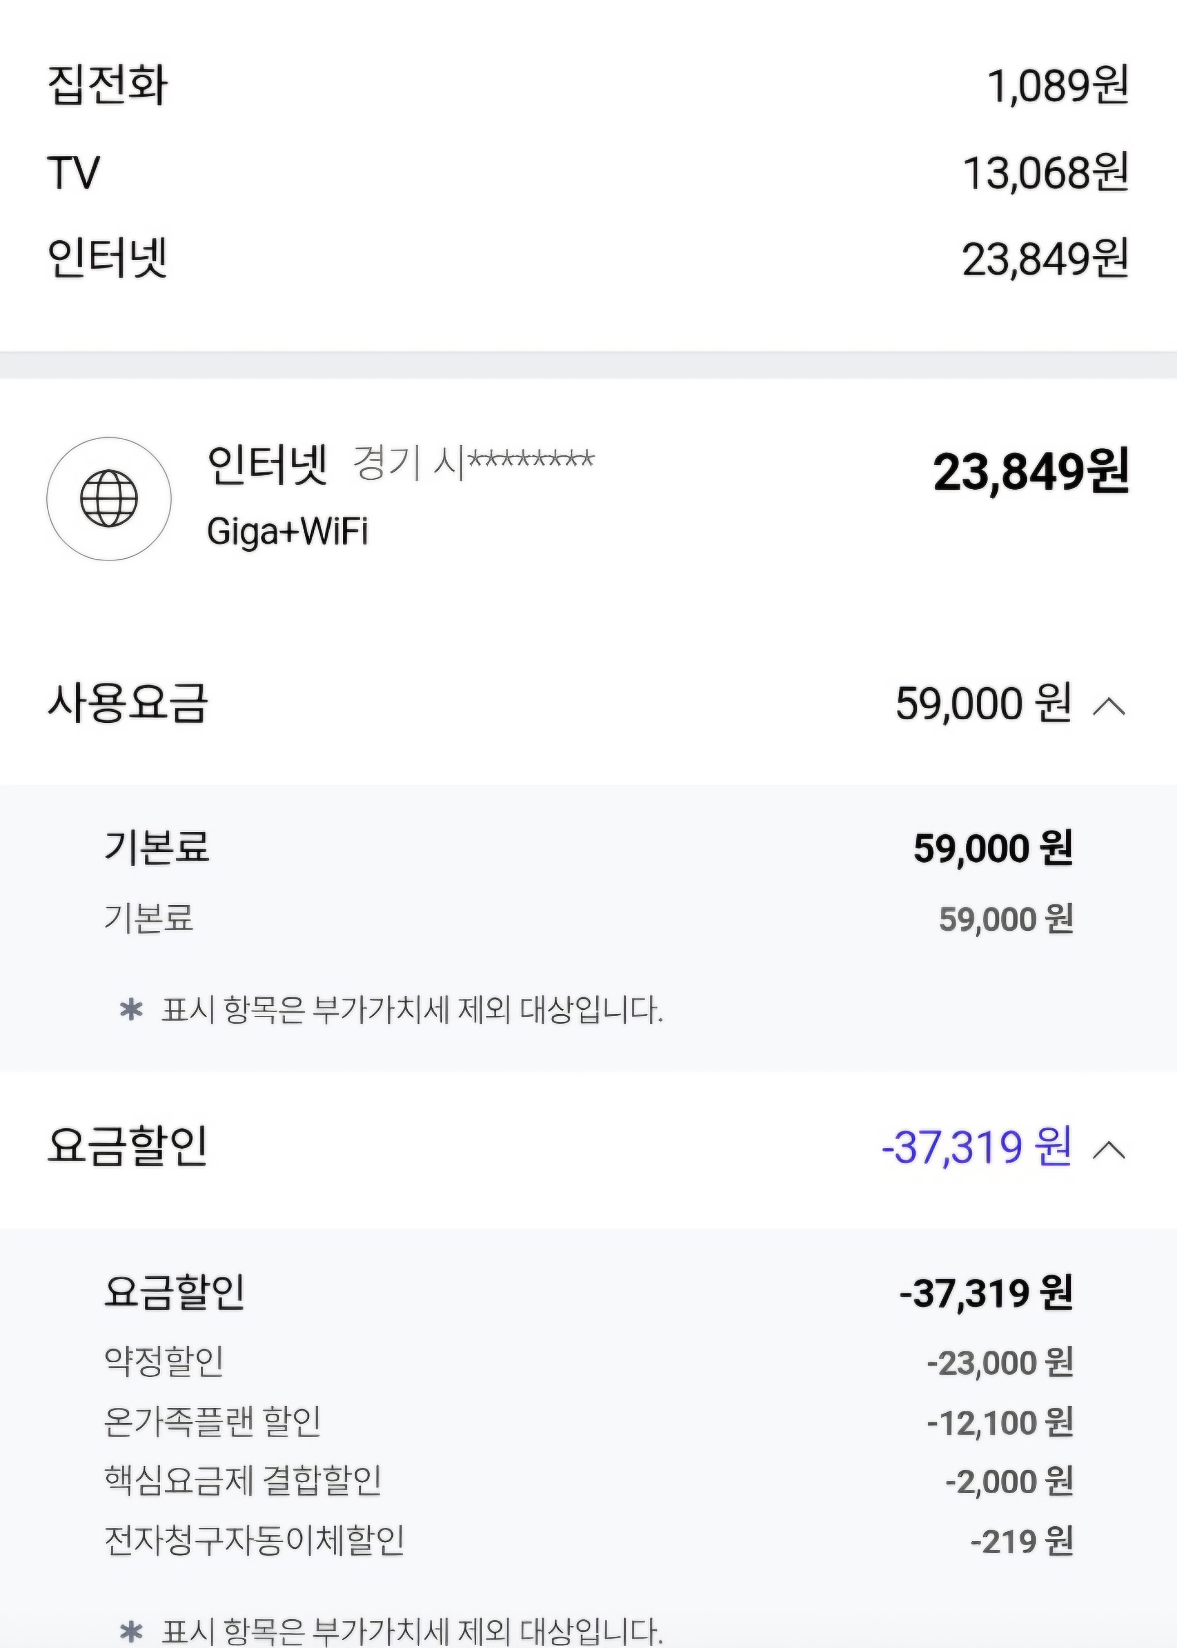Select the TV charge row
1177x1648 pixels.
pyautogui.click(x=588, y=173)
